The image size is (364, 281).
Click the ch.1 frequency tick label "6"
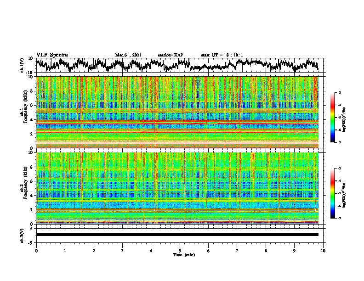pyautogui.click(x=32, y=105)
